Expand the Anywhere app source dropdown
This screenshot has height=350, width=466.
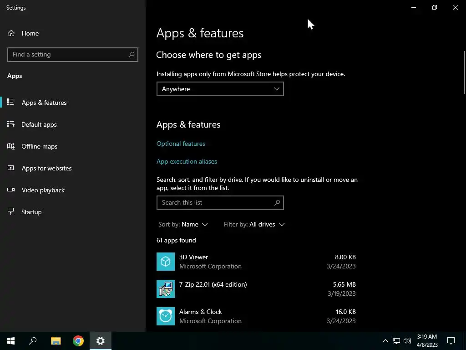click(220, 89)
